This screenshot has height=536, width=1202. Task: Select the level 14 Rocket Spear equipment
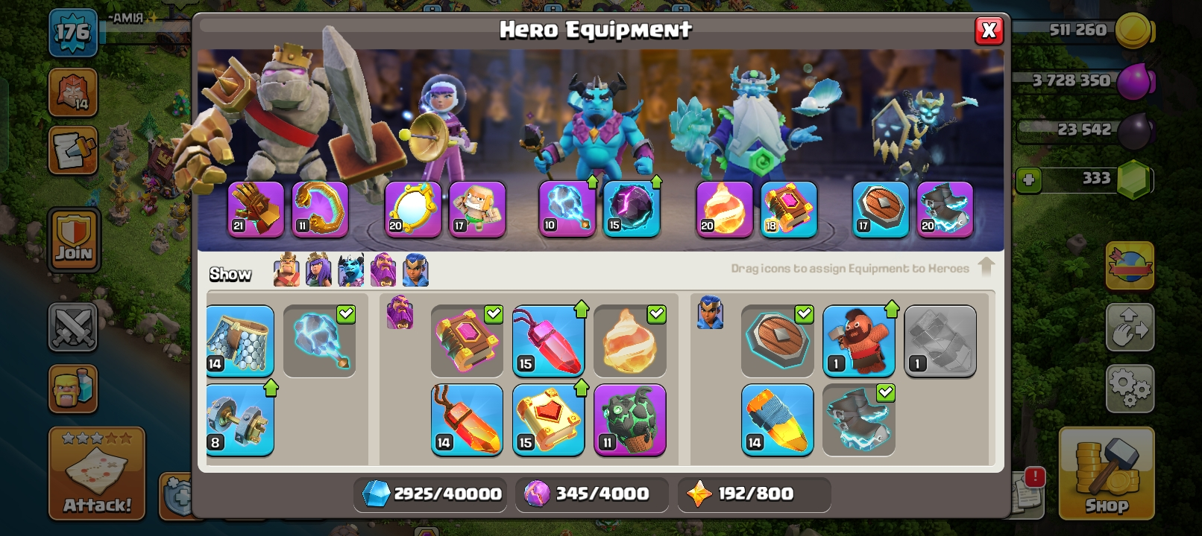[x=777, y=420]
